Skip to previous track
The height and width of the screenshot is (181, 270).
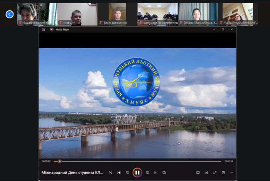[x=119, y=173]
